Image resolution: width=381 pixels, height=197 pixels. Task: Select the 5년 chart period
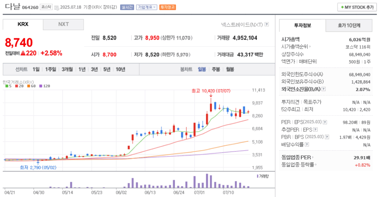(x=107, y=70)
